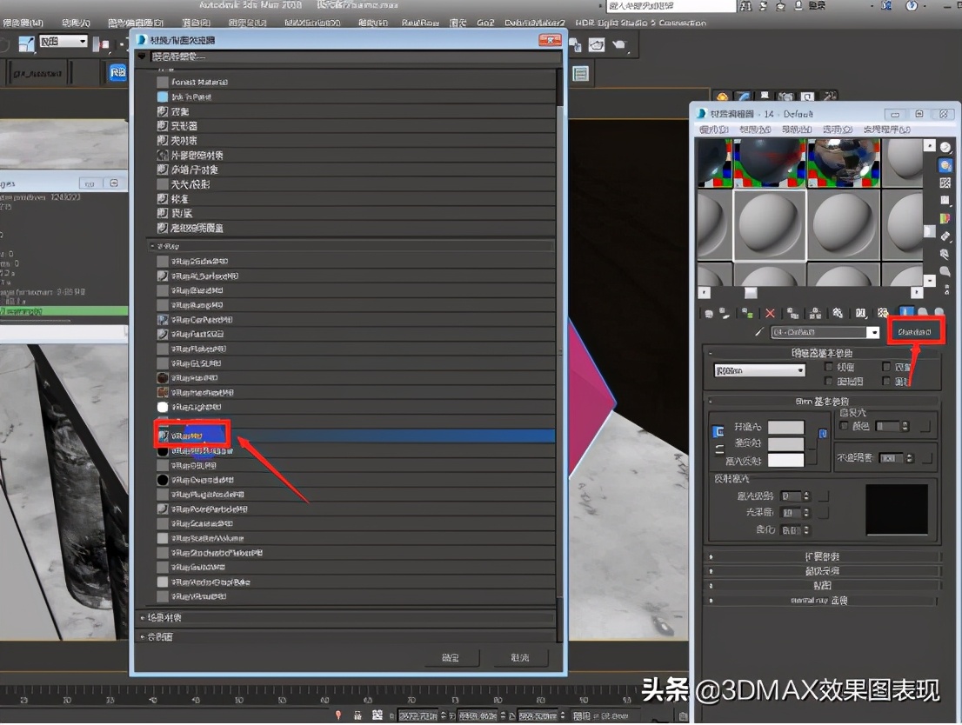The image size is (962, 725).
Task: Click the red X Reset Map icon
Action: [770, 313]
